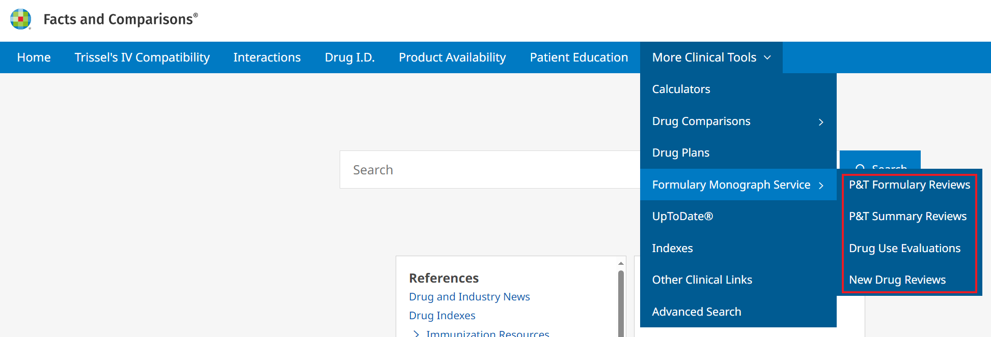
Task: Expand the More Clinical Tools dropdown
Action: pyautogui.click(x=711, y=57)
